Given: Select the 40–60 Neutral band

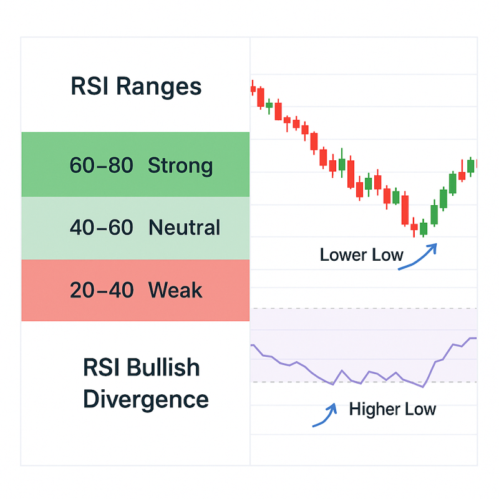Looking at the screenshot, I should (135, 228).
